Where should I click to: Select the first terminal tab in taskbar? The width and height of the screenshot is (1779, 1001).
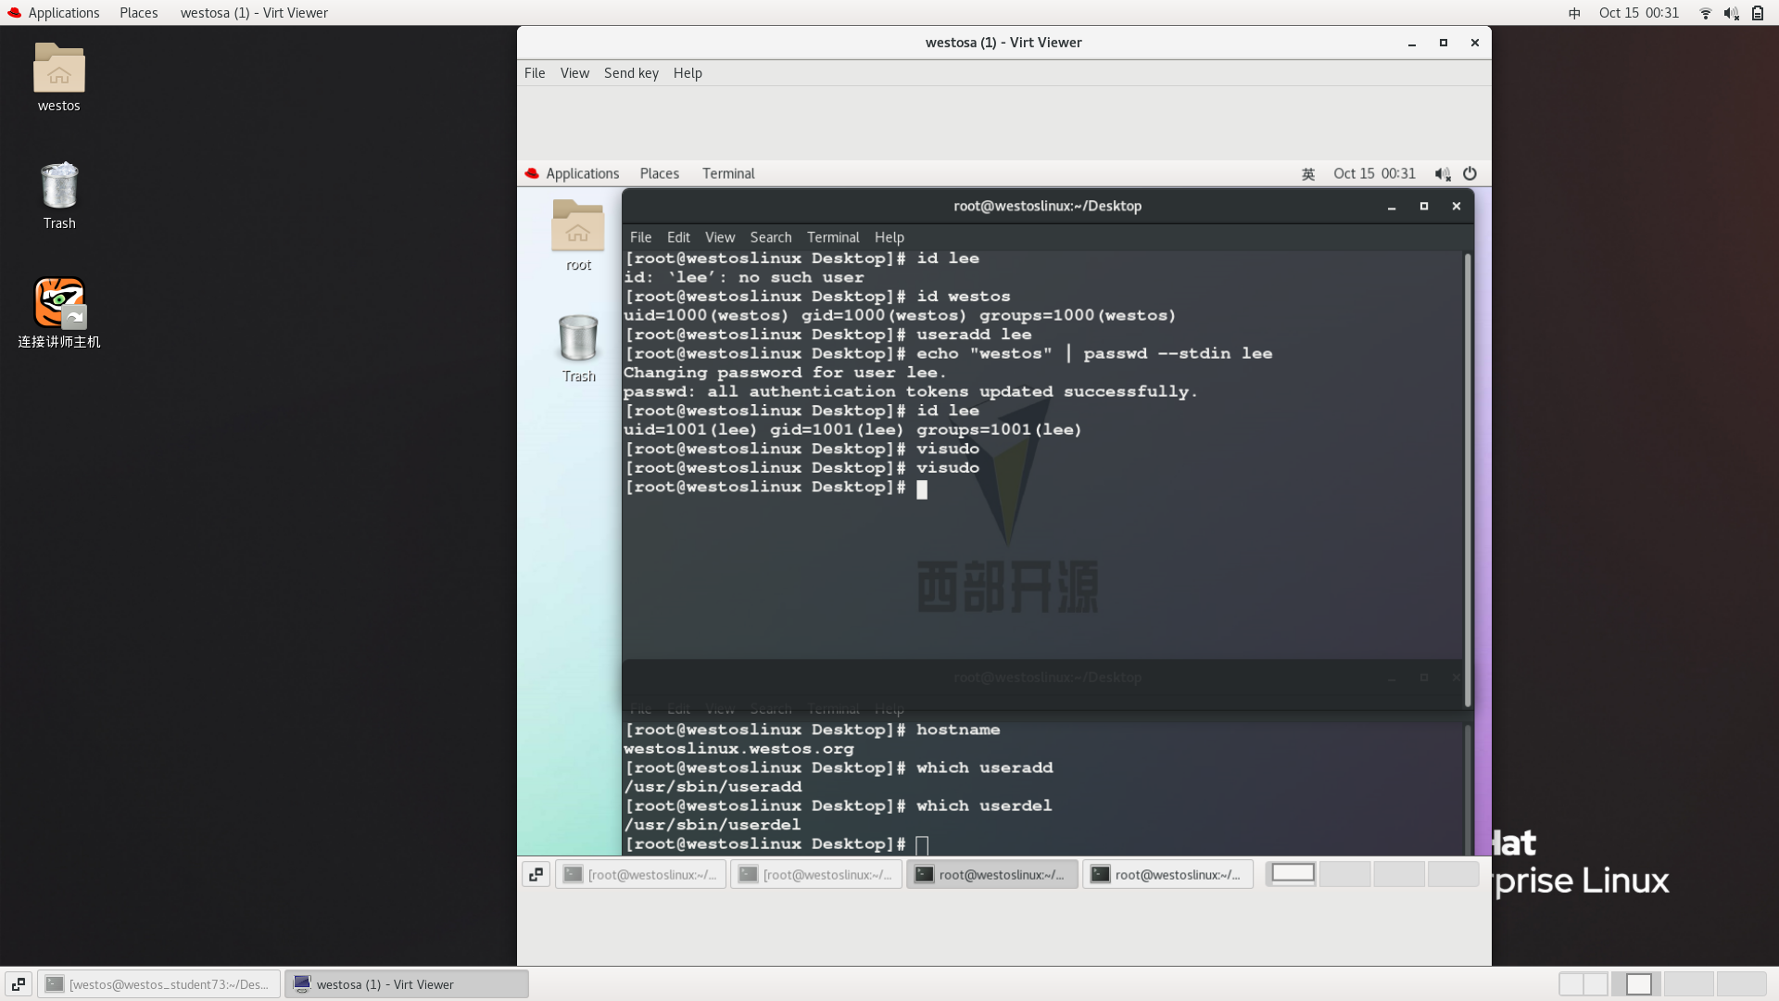pyautogui.click(x=640, y=874)
